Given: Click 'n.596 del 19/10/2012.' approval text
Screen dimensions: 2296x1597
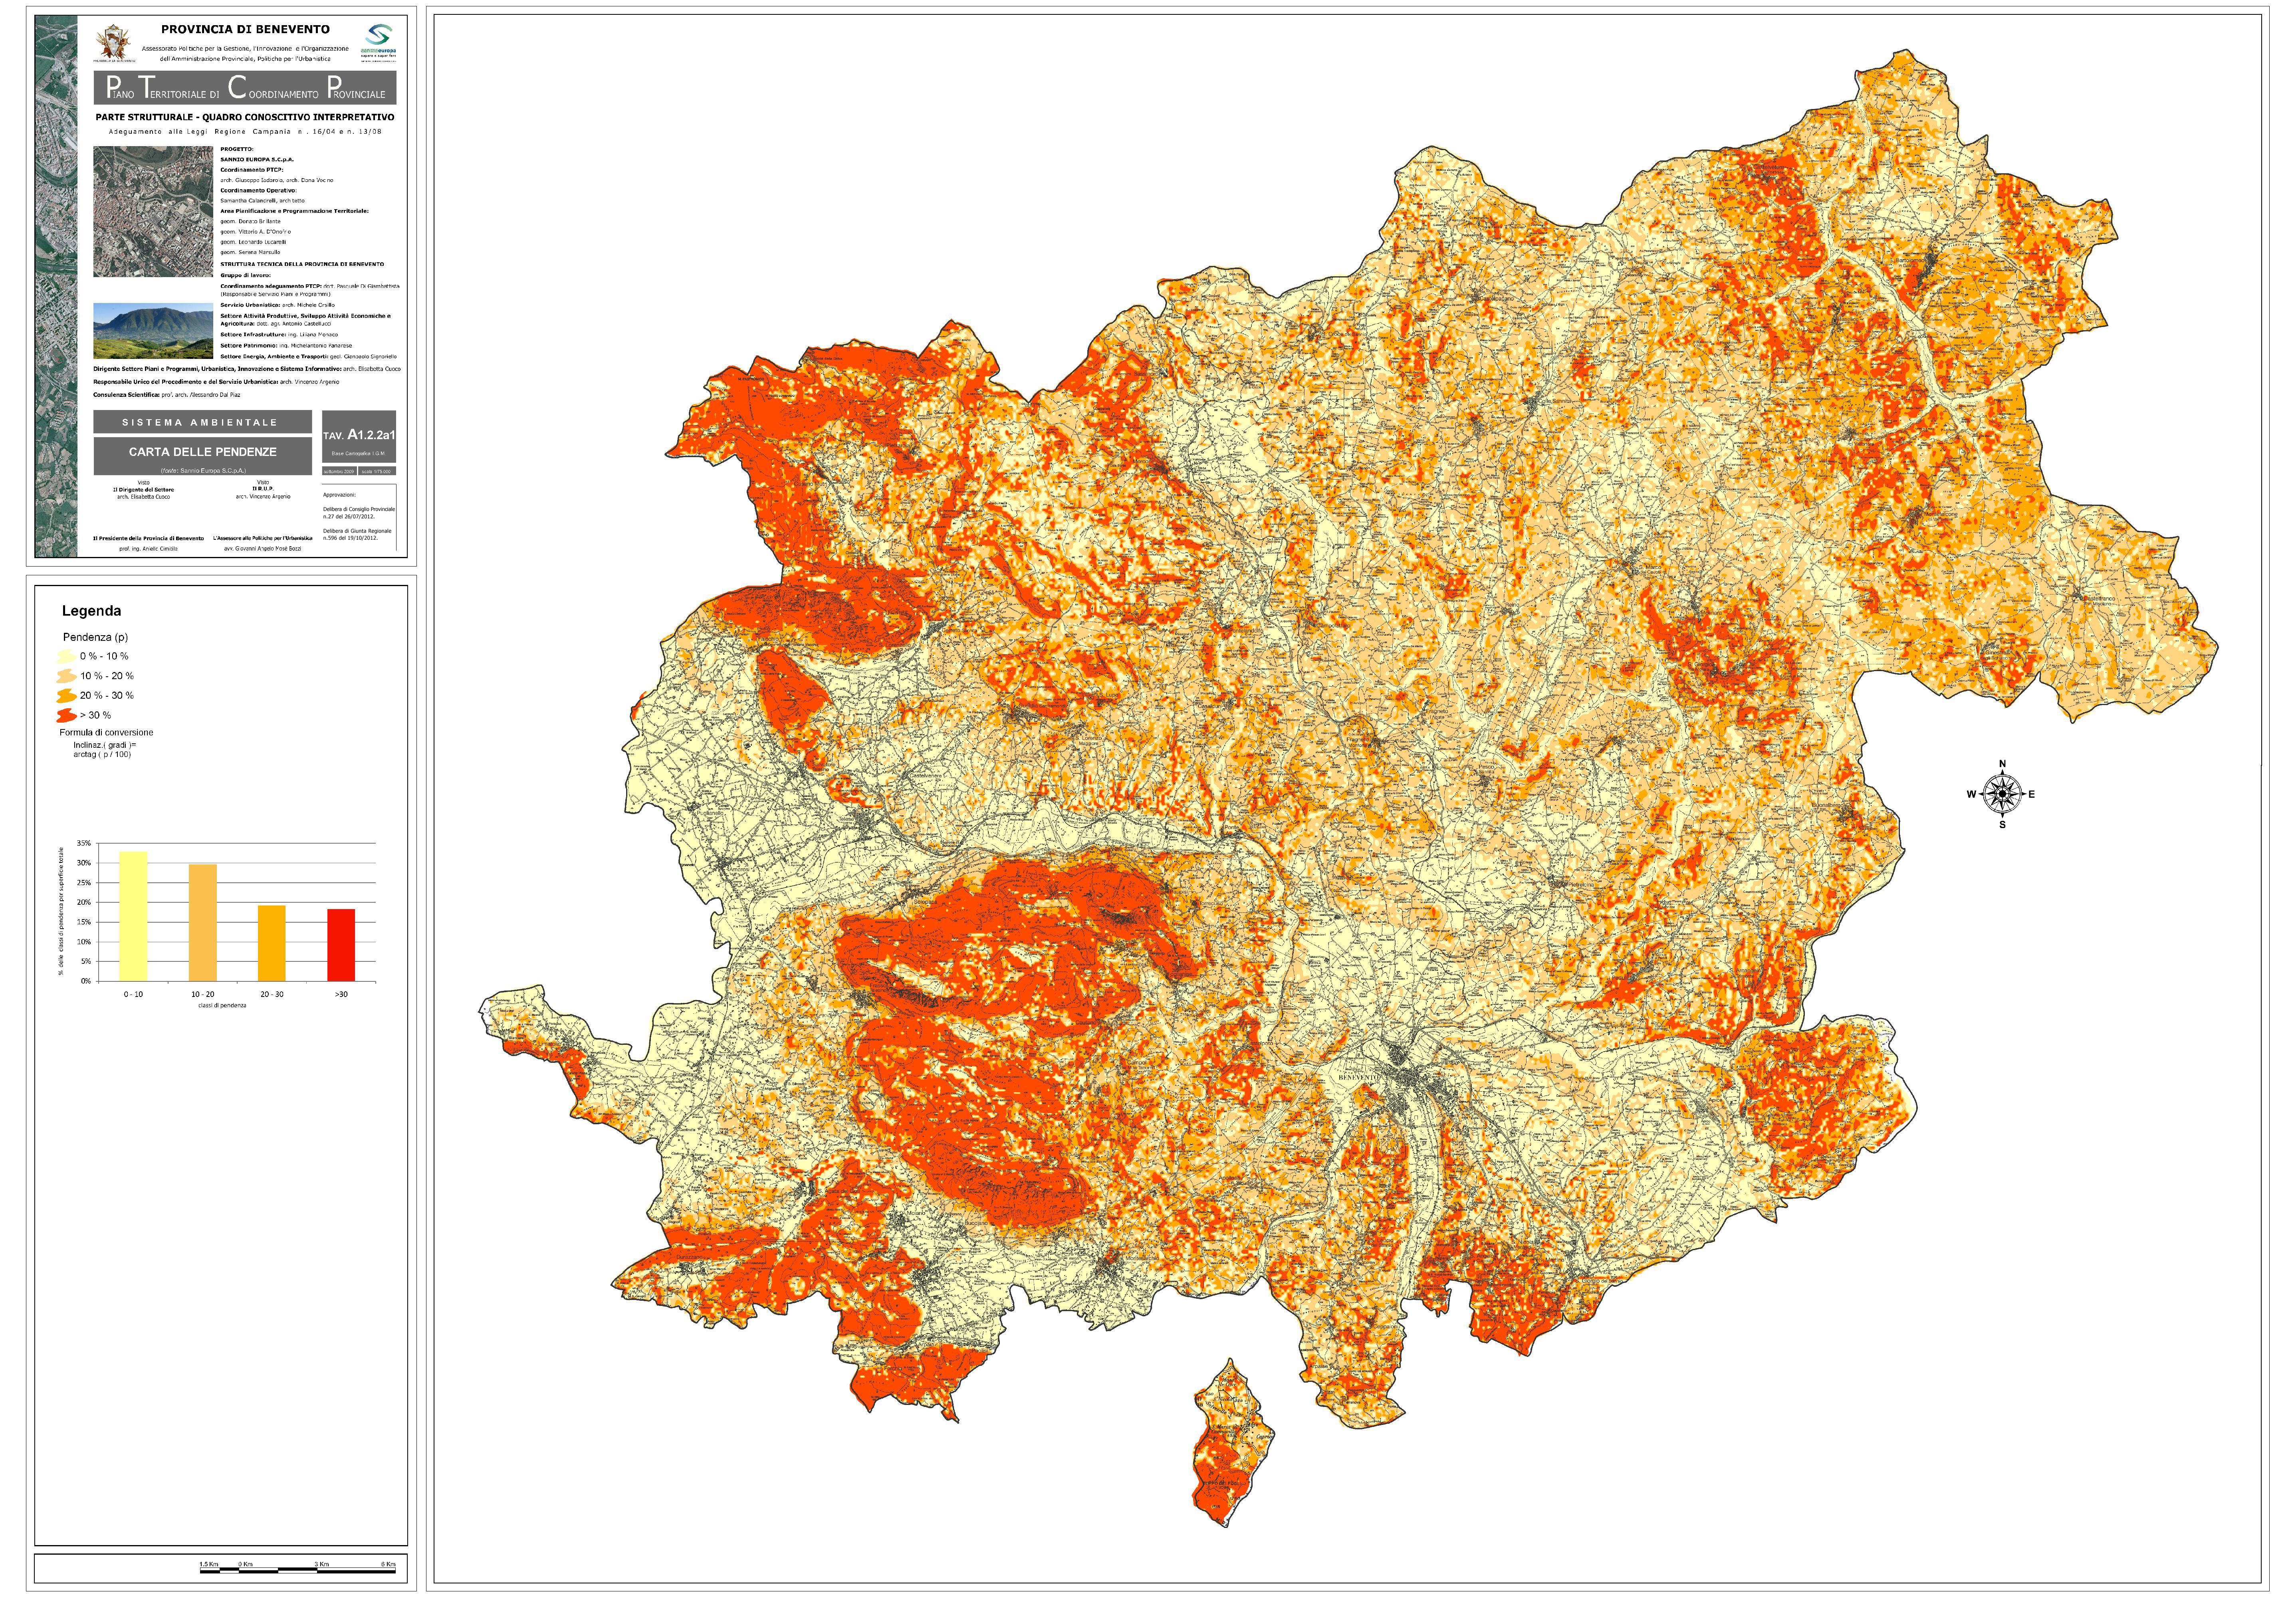Looking at the screenshot, I should pos(351,538).
